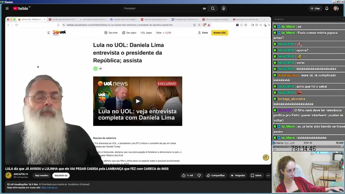Viewport: 345px width, 194px height.
Task: Share the video via Compartilhar
Action: 216,175
